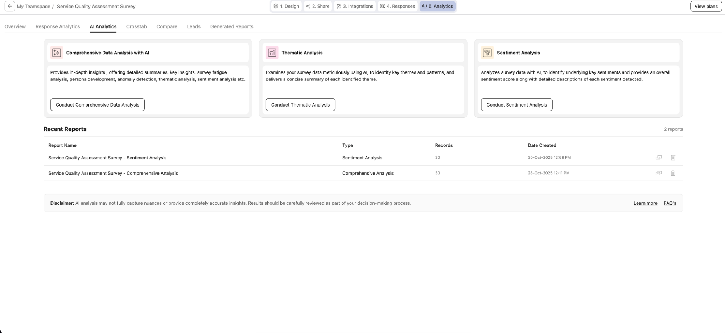Viewport: 725px width, 333px height.
Task: Click the Sentiment Analysis faces icon
Action: 487,53
